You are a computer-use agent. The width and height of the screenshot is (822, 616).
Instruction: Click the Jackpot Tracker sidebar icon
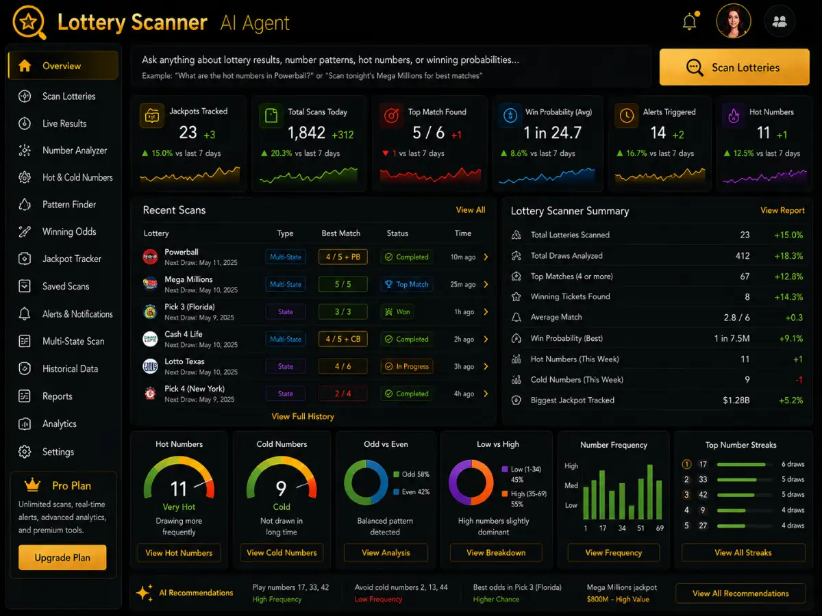25,259
